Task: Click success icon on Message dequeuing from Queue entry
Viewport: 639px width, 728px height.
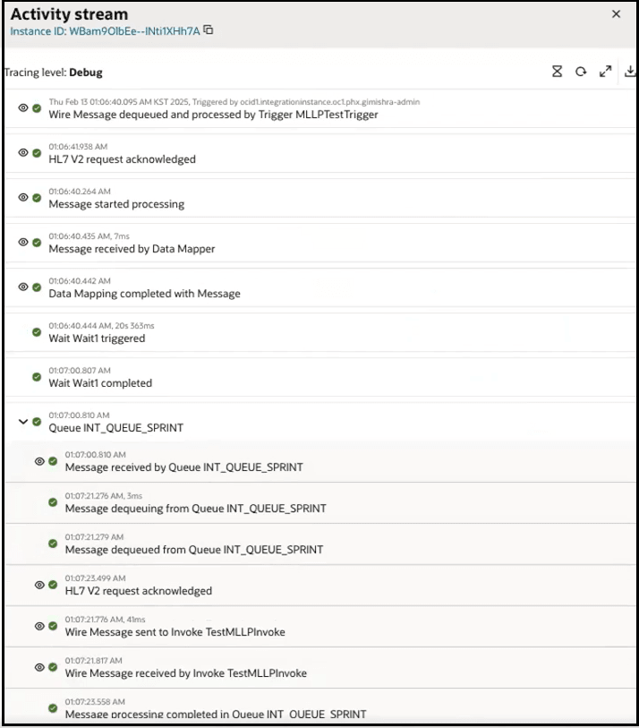Action: 52,501
